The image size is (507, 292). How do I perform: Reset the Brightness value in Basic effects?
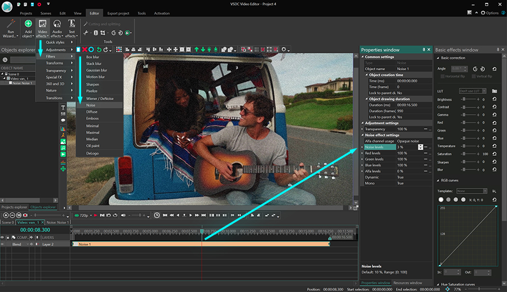point(494,99)
